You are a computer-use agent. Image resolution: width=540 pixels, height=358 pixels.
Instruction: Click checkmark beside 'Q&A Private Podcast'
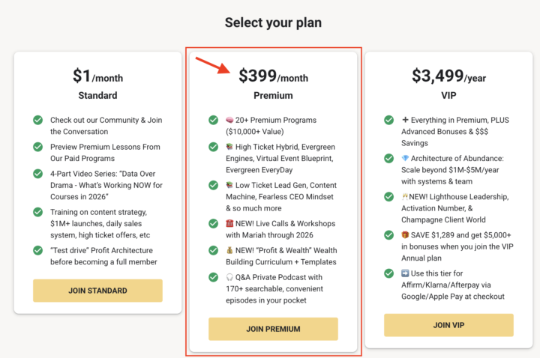click(x=214, y=277)
